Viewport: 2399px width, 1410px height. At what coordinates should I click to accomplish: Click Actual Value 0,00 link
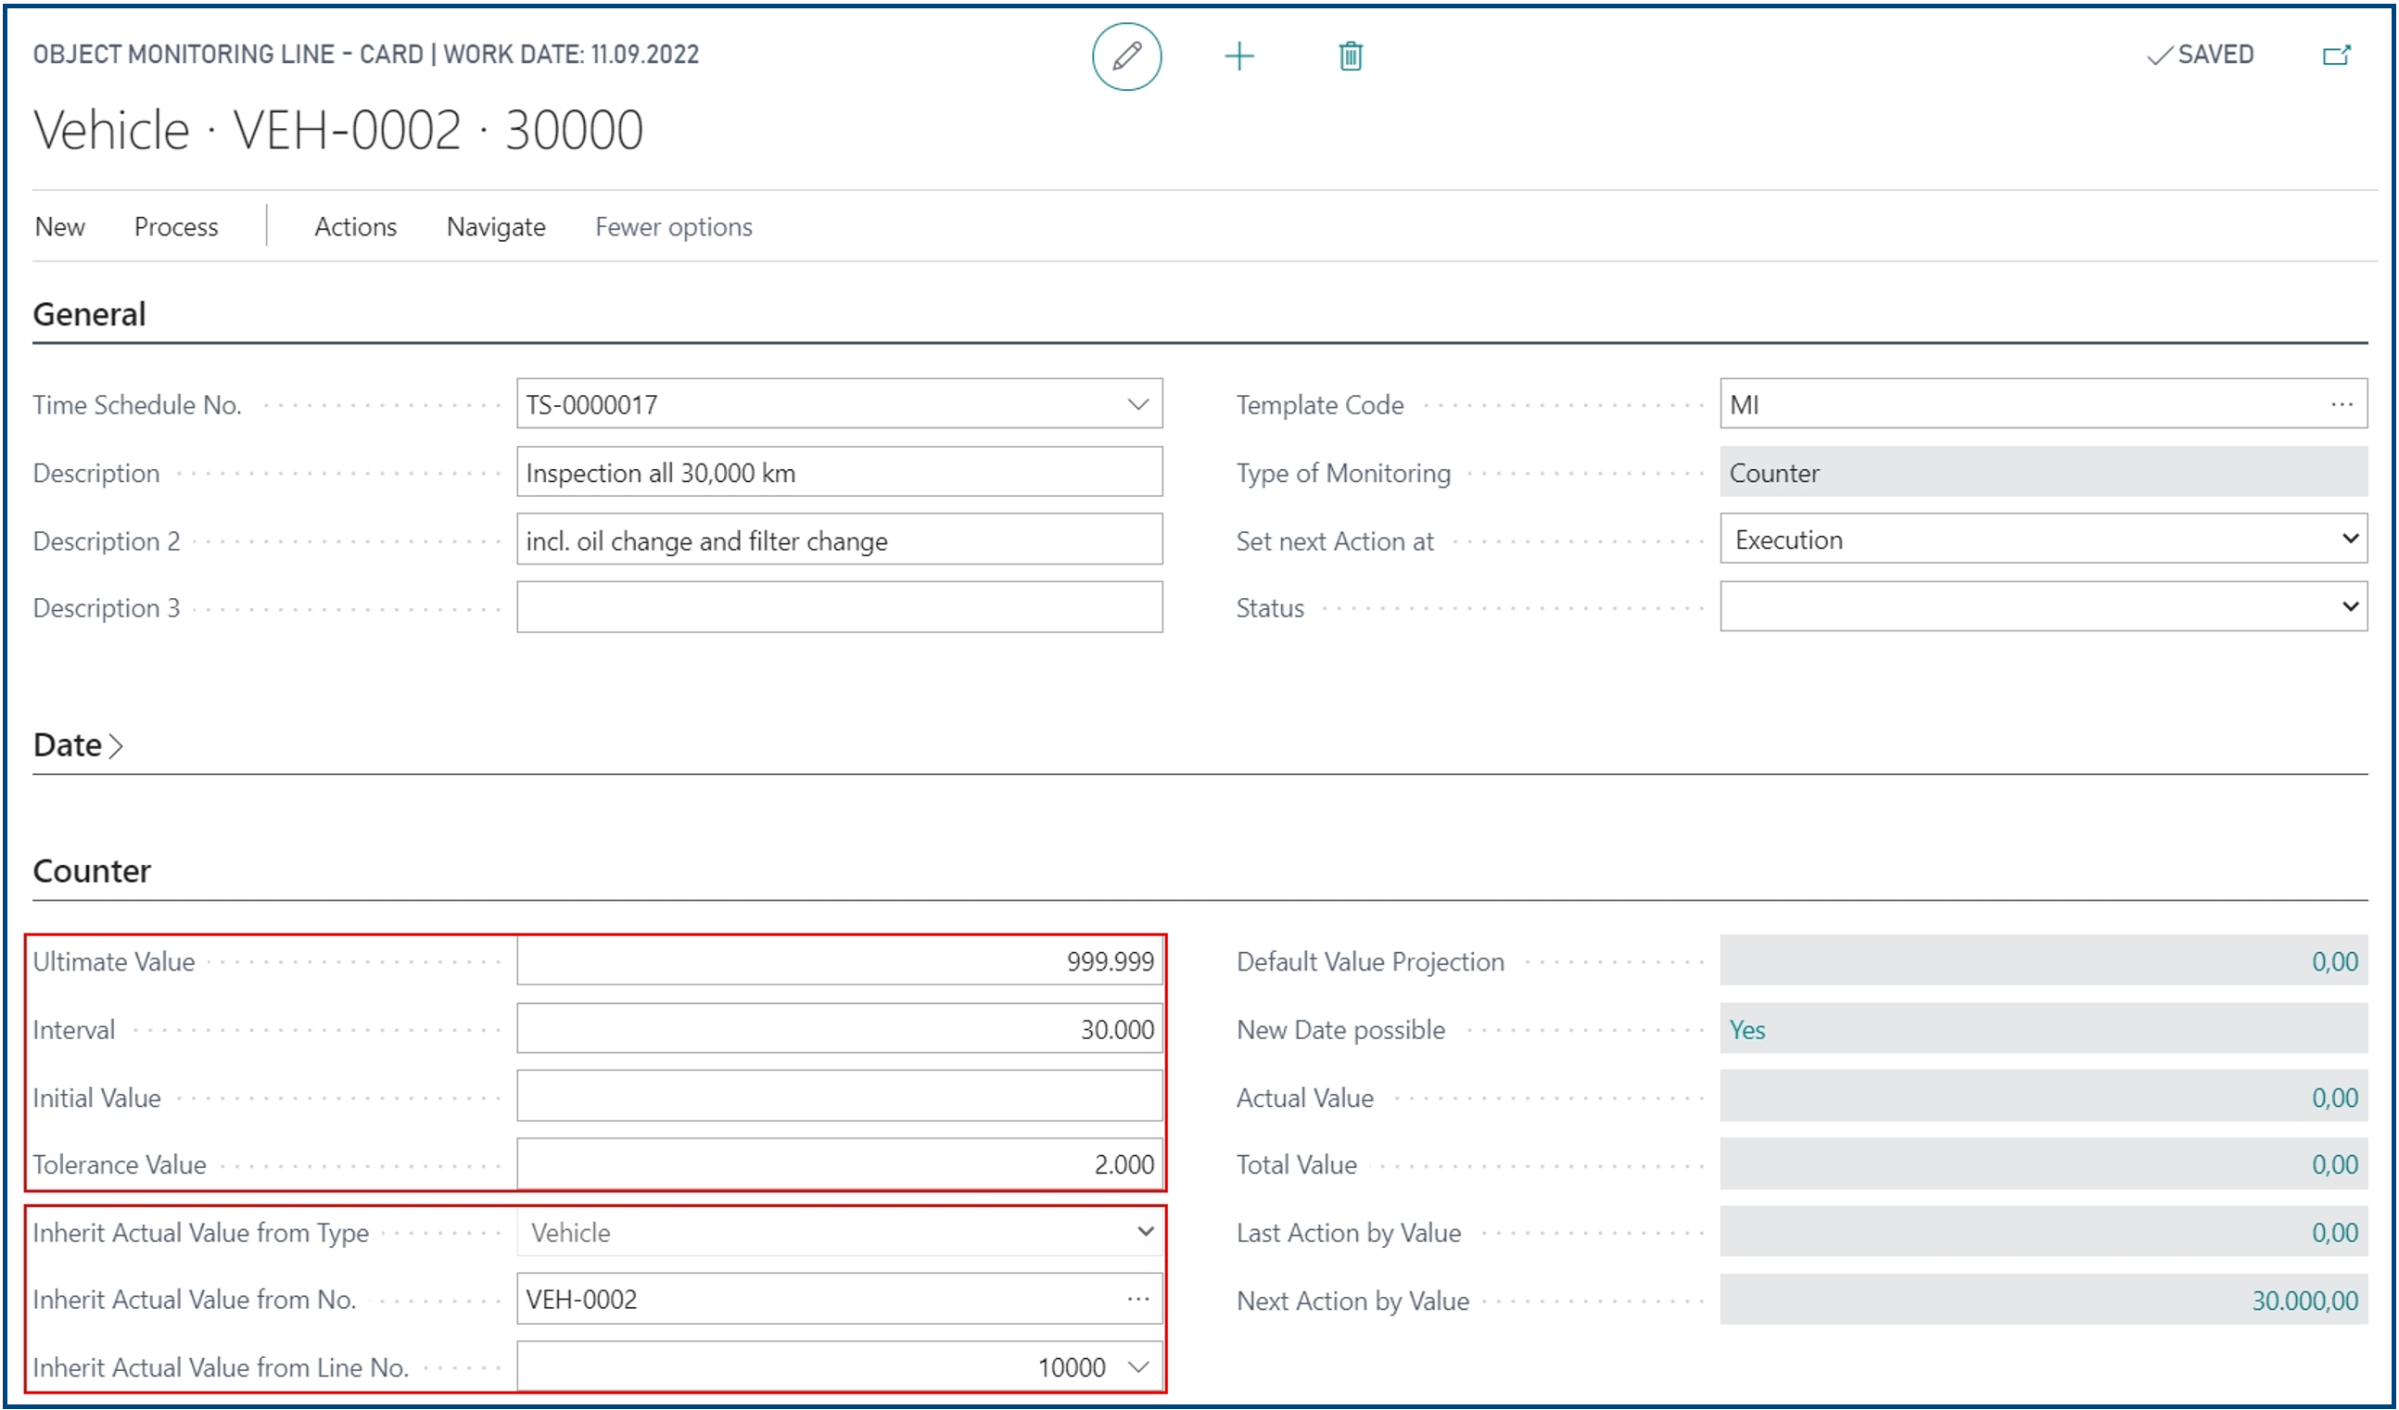2334,1098
